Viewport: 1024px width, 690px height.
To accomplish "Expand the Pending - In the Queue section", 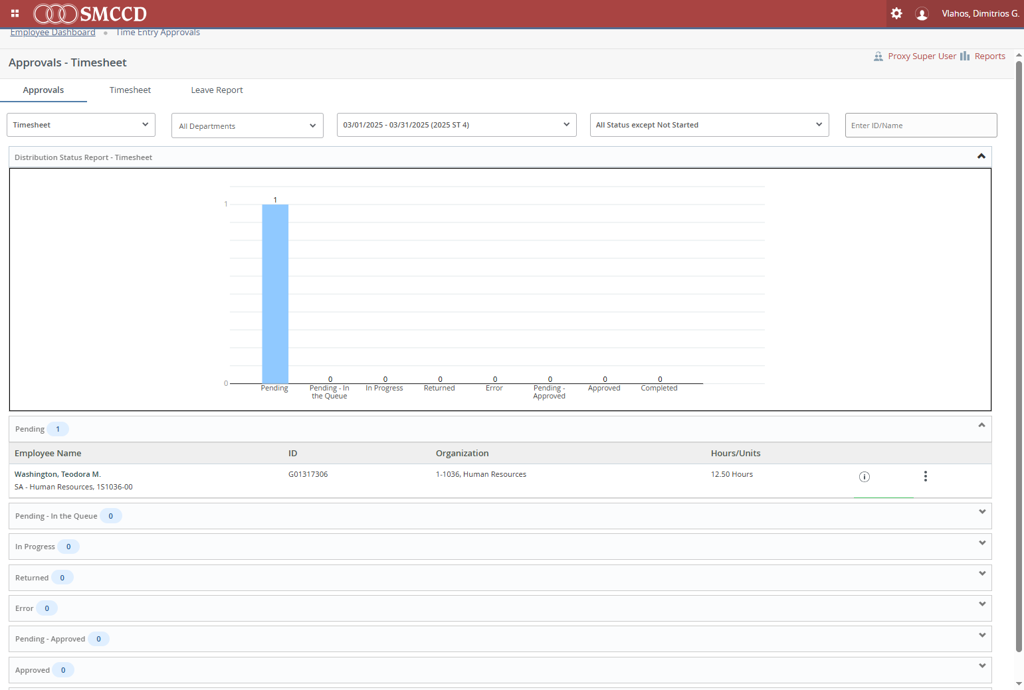I will 982,512.
